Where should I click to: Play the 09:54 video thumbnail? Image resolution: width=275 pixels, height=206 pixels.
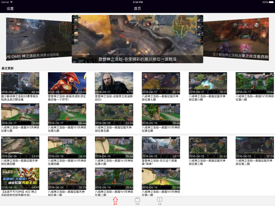pyautogui.click(x=67, y=114)
